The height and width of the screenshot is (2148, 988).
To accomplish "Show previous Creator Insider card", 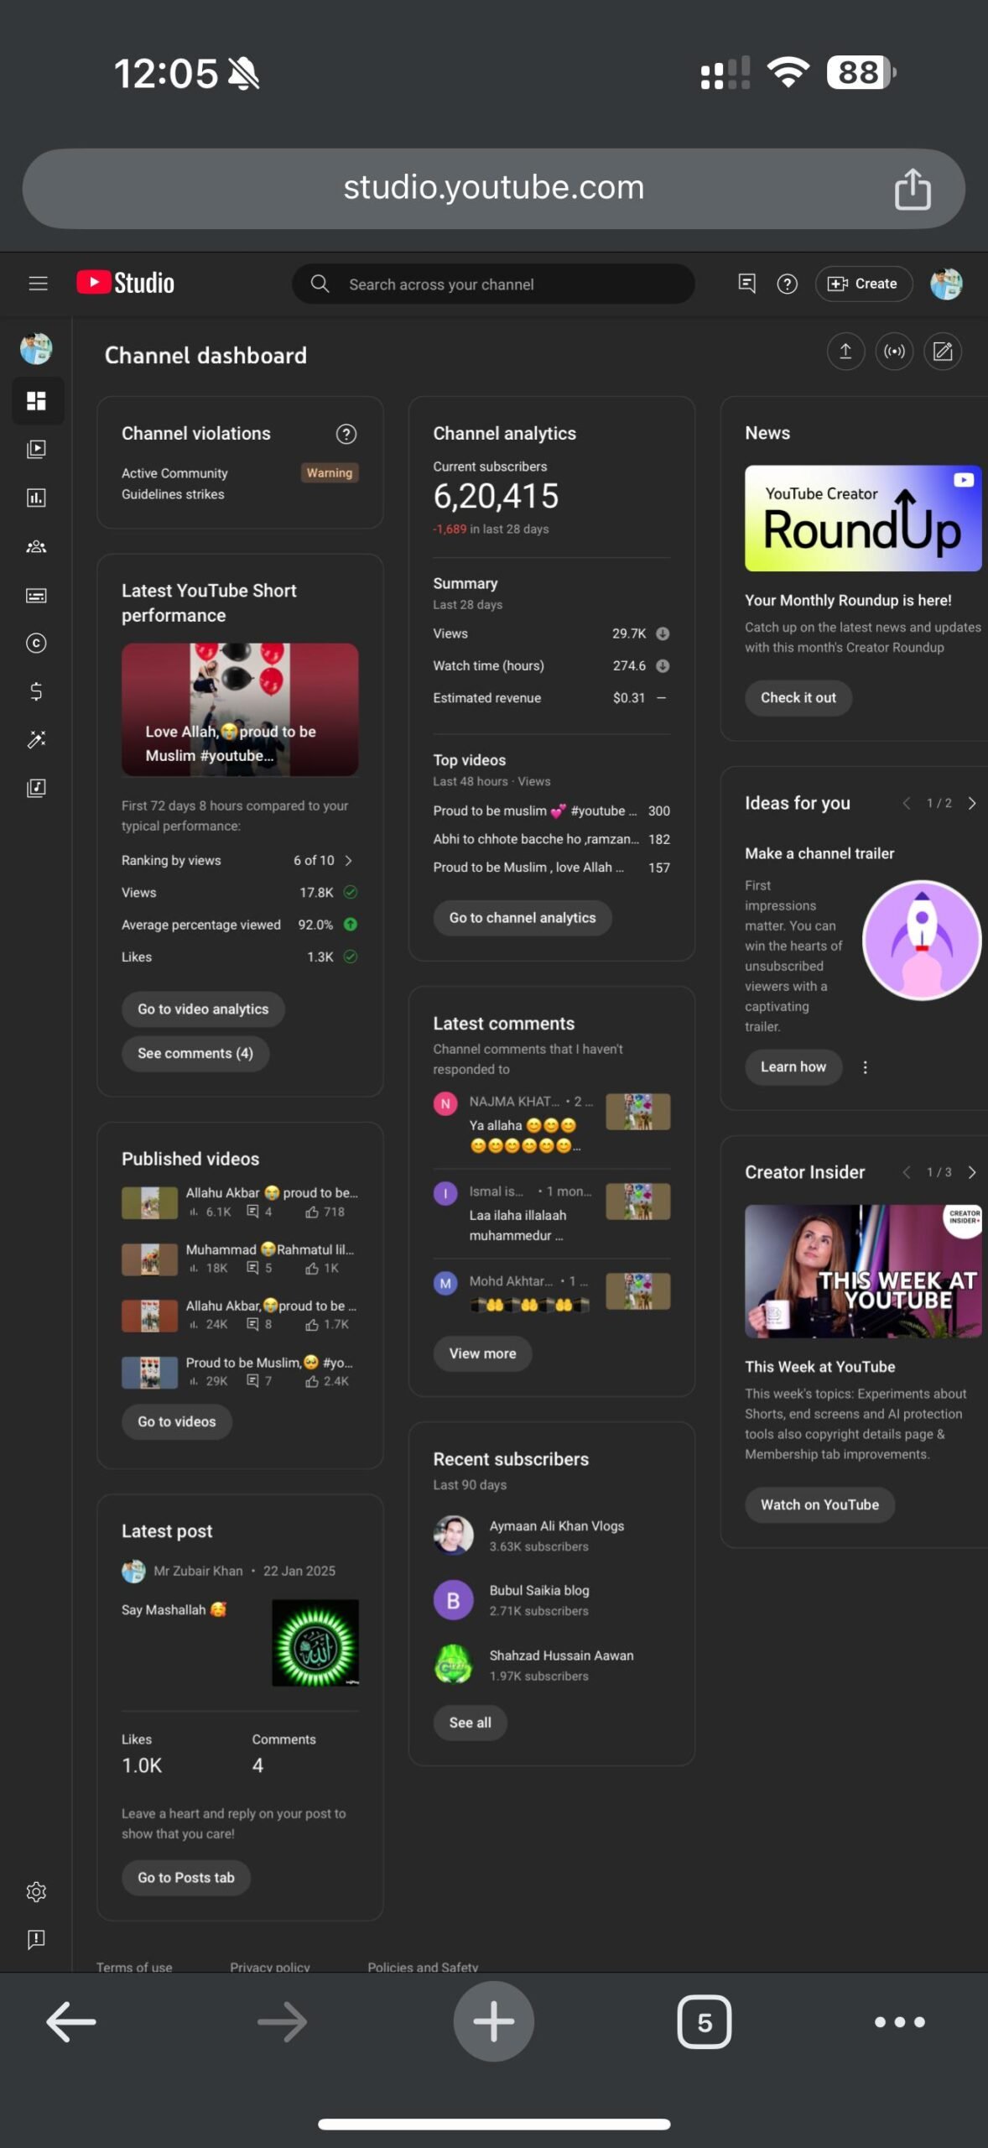I will 907,1172.
